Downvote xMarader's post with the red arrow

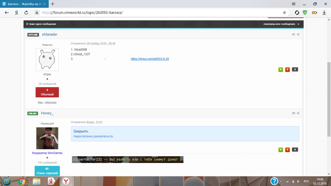[x=287, y=69]
